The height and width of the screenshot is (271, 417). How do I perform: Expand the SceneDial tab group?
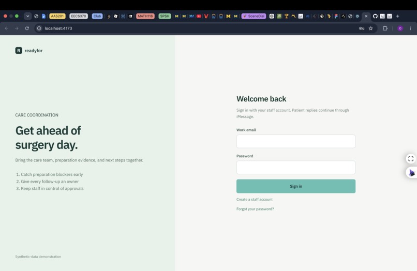254,16
